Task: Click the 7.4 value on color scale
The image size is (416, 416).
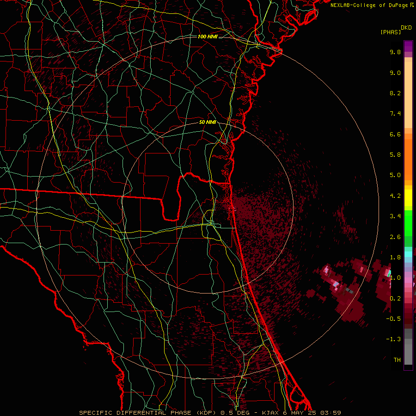Action: (395, 114)
